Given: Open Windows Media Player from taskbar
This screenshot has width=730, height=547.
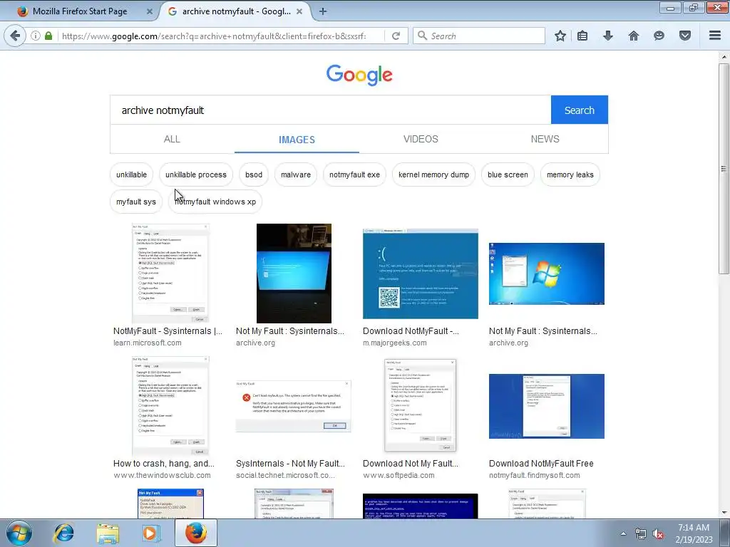Looking at the screenshot, I should 151,533.
